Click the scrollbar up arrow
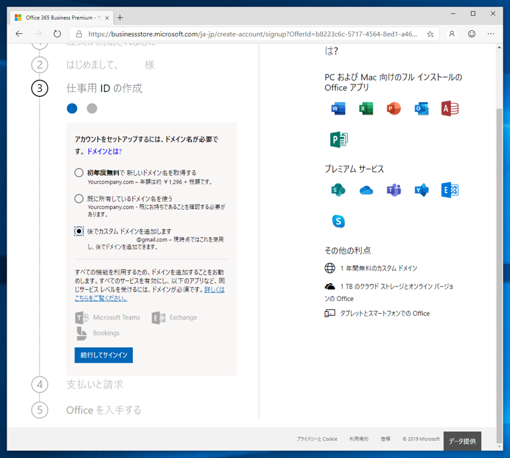The width and height of the screenshot is (510, 458). [499, 48]
